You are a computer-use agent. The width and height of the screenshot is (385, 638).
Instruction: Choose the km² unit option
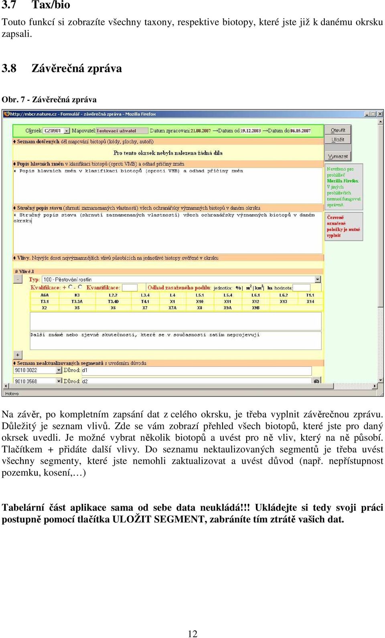pyautogui.click(x=259, y=288)
